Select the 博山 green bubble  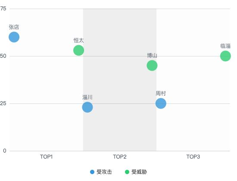pyautogui.click(x=152, y=66)
